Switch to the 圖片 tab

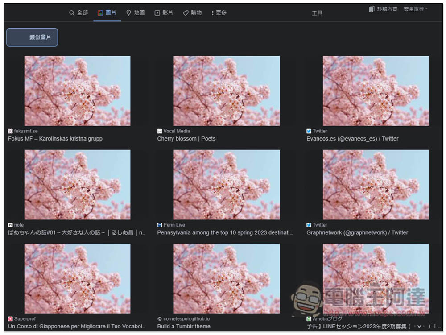[x=107, y=13]
